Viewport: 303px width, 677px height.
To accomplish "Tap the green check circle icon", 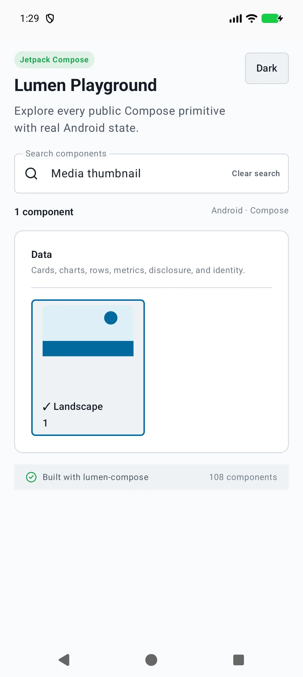I will 31,477.
